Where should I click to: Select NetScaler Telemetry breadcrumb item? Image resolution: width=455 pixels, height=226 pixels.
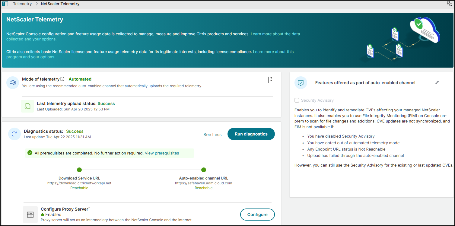coord(60,4)
